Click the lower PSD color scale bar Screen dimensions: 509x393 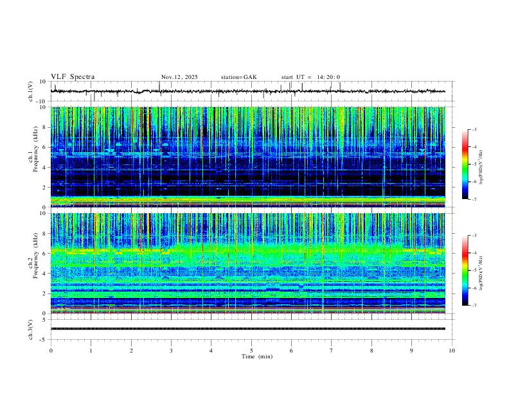(465, 270)
